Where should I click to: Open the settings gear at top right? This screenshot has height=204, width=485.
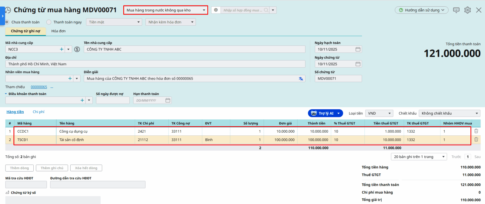(x=467, y=10)
